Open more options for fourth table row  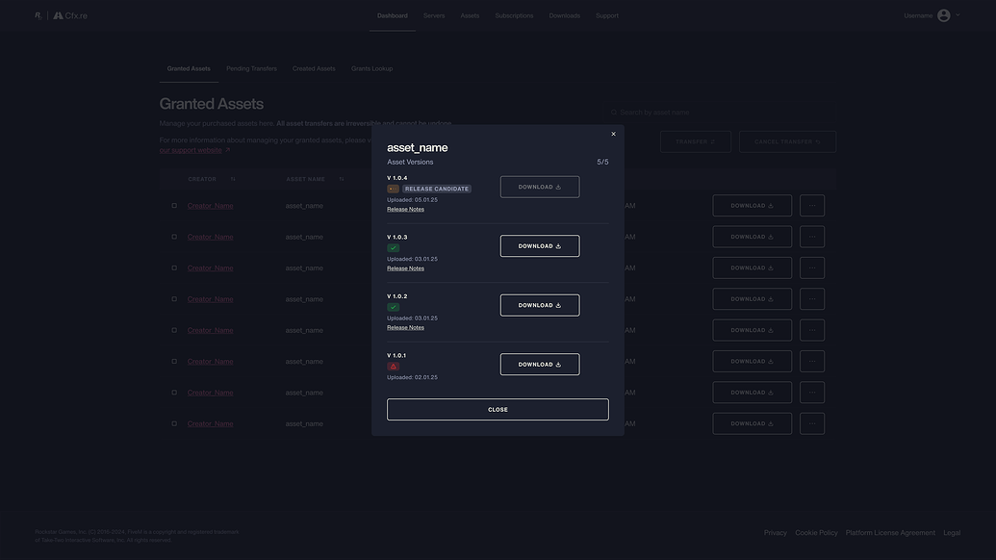pyautogui.click(x=812, y=299)
